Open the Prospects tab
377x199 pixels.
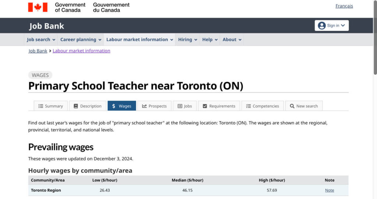(x=154, y=106)
